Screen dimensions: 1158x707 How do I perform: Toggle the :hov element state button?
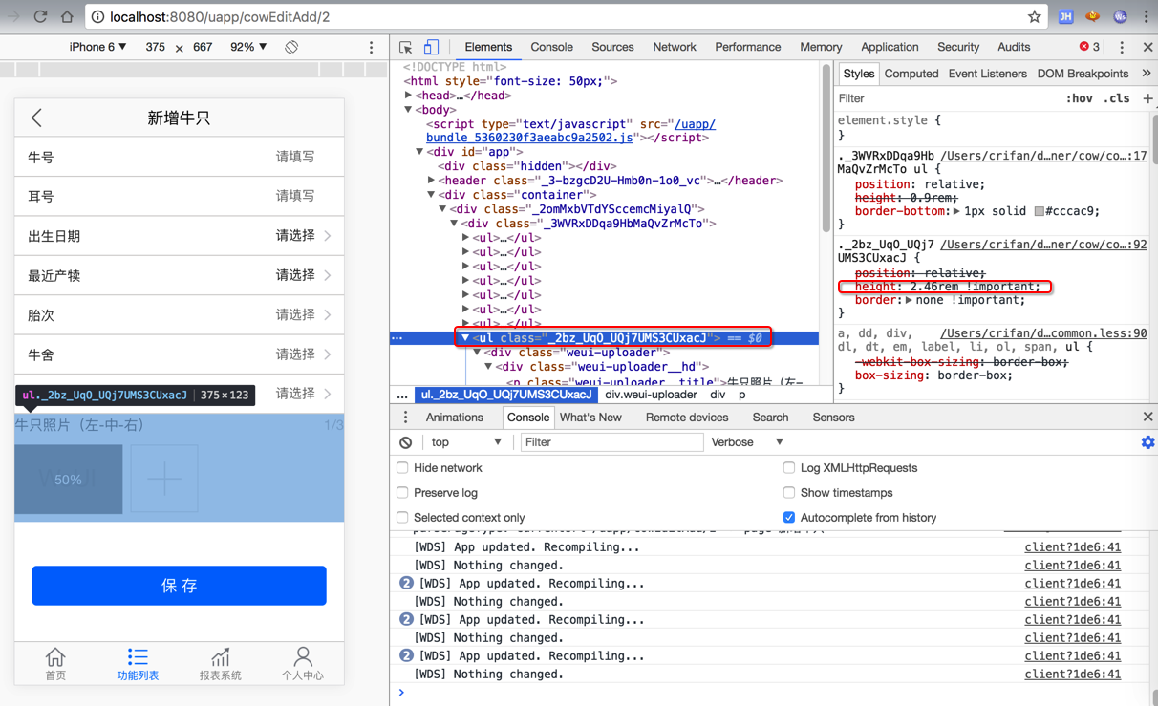point(1079,98)
